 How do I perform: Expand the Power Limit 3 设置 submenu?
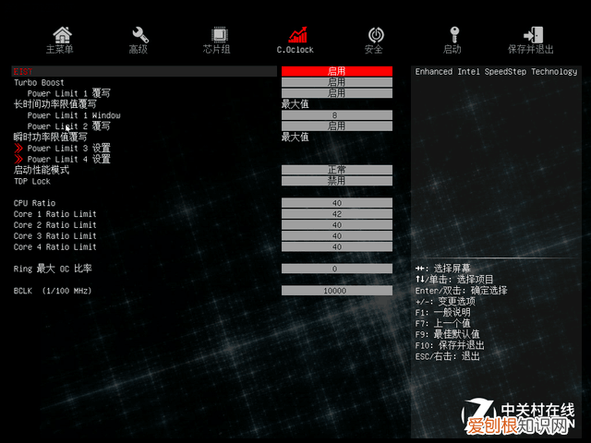(68, 149)
